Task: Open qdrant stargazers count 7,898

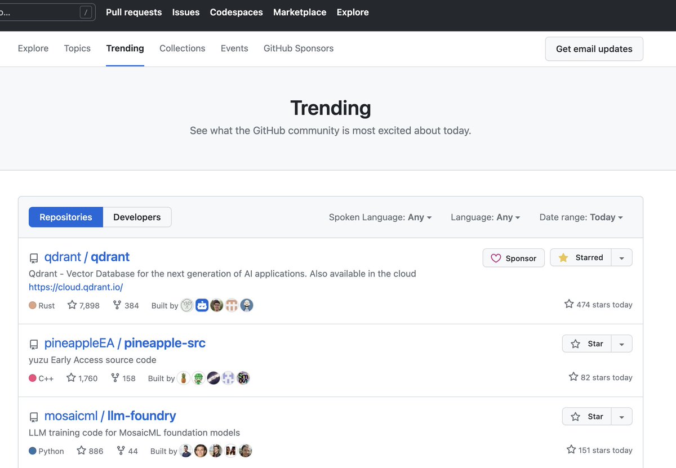Action: coord(83,305)
